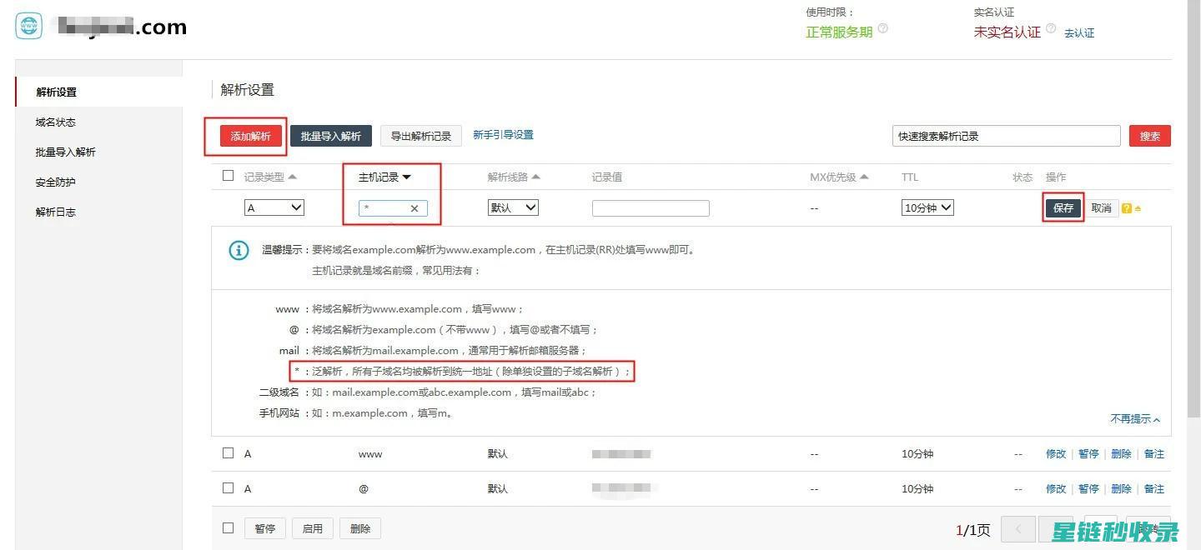This screenshot has height=550, width=1201.
Task: Click 删除 for the @ record
Action: pyautogui.click(x=1121, y=489)
